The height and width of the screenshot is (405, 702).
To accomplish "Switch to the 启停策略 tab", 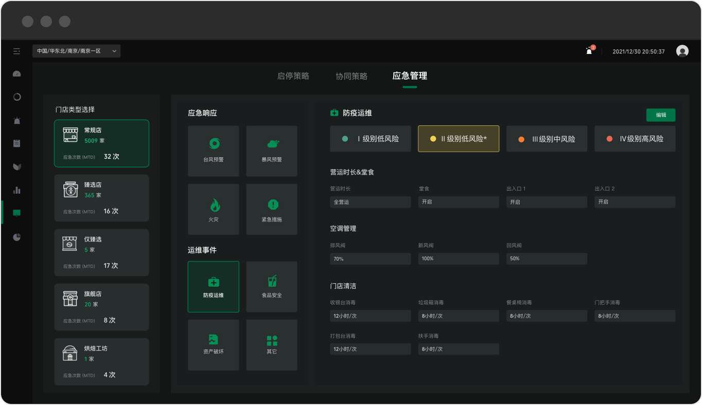I will [293, 76].
